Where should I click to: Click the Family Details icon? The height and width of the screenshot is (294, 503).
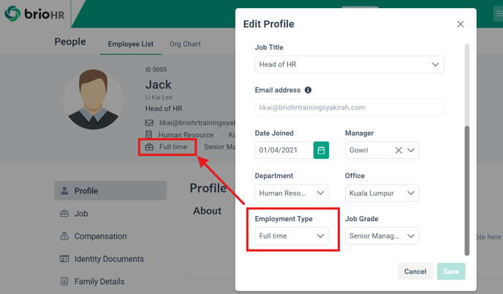(64, 281)
